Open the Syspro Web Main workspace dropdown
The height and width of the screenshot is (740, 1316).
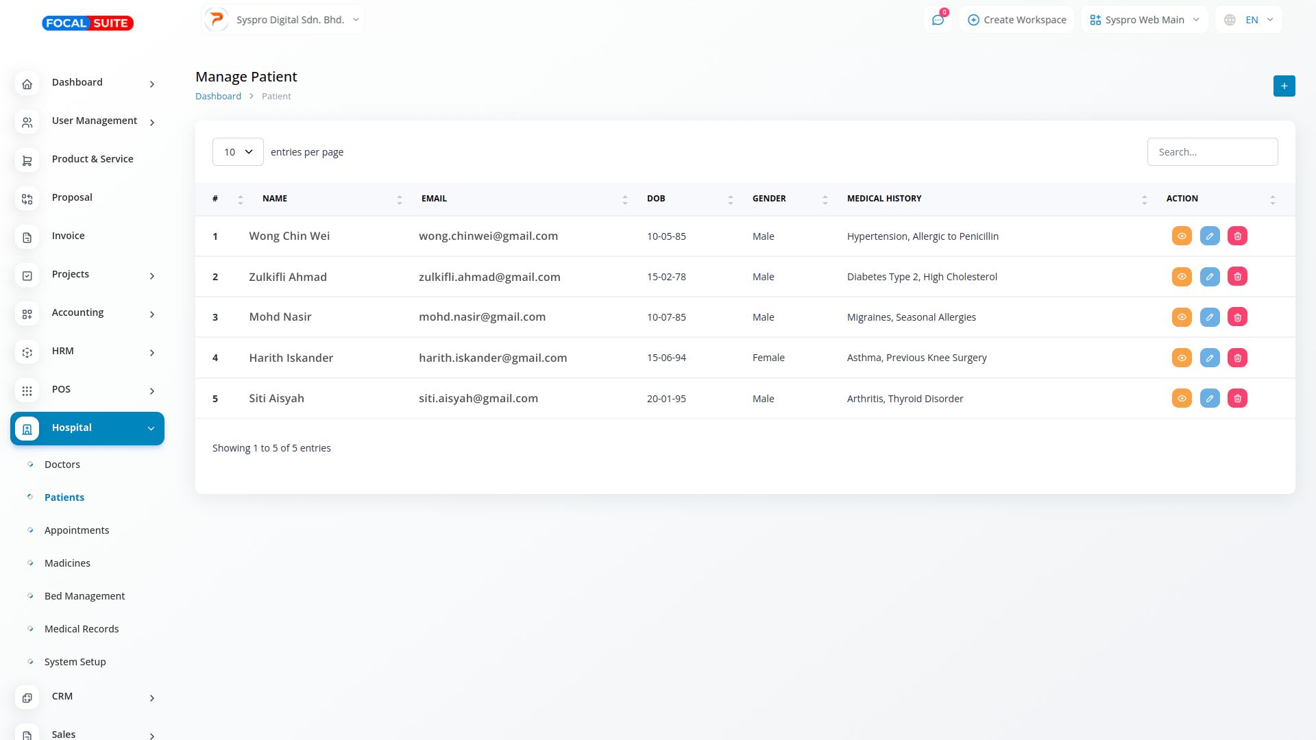tap(1144, 20)
